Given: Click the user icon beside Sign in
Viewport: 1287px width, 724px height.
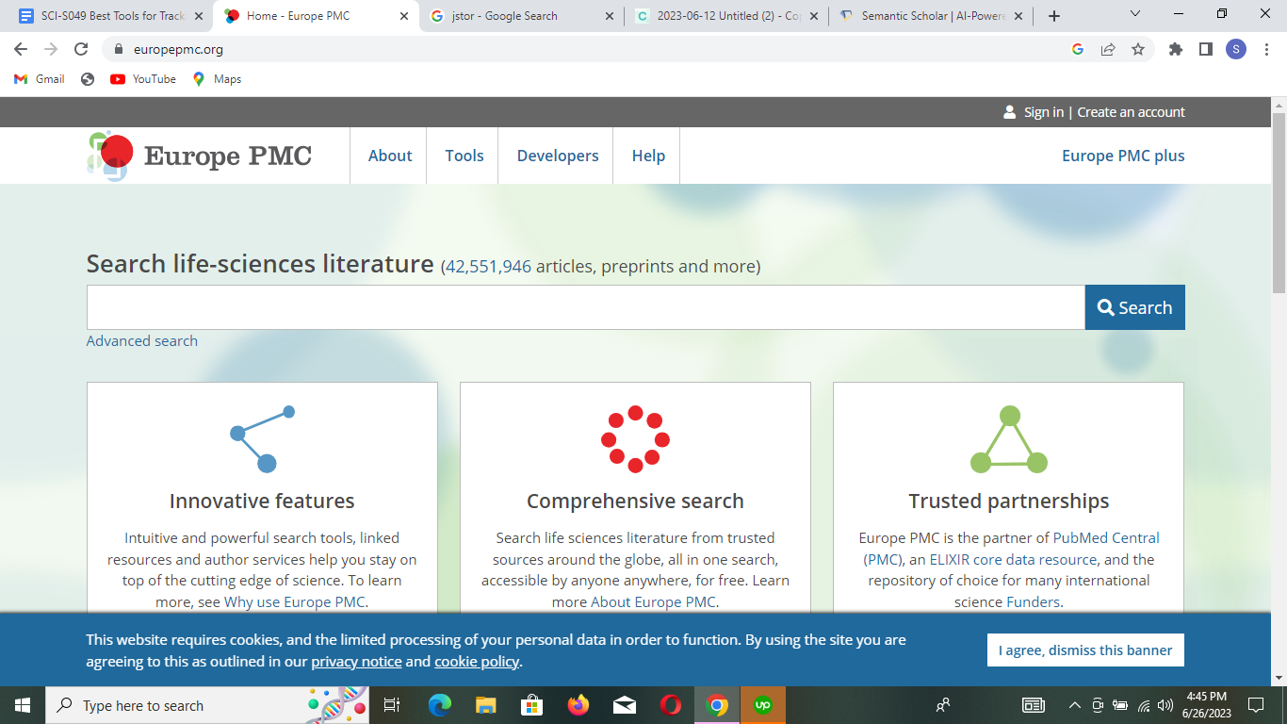Looking at the screenshot, I should (1007, 111).
